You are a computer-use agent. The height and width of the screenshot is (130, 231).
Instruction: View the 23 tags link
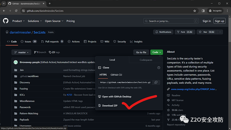54,52
